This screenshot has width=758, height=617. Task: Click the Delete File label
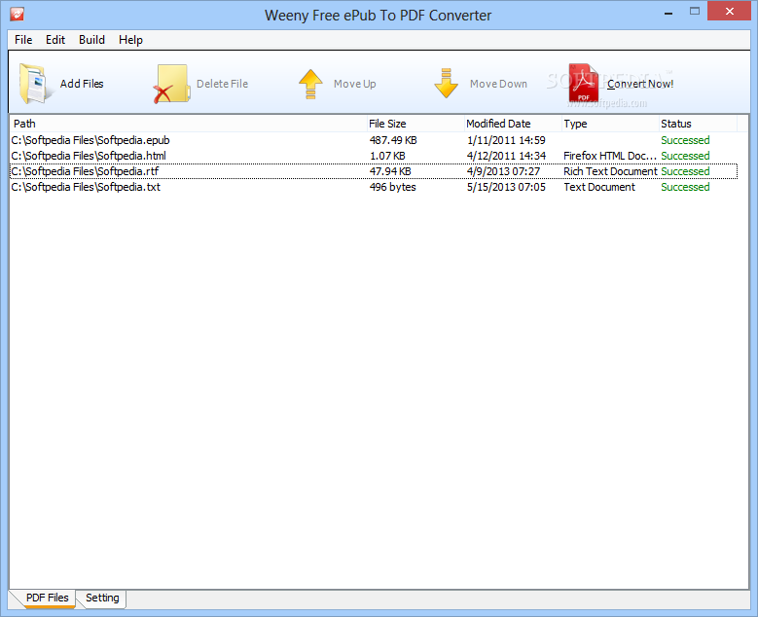tap(222, 84)
